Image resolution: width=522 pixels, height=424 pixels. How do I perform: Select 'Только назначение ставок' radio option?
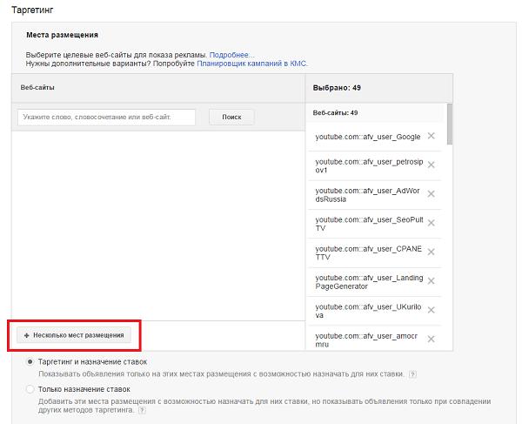[x=30, y=389]
